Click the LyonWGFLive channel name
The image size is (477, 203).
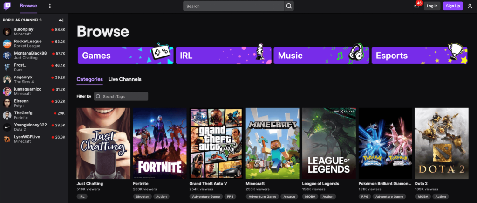[27, 137]
